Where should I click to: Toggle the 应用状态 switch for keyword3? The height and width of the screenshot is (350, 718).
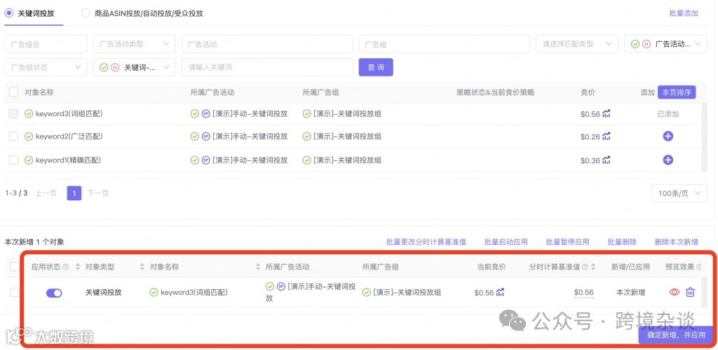click(x=54, y=293)
